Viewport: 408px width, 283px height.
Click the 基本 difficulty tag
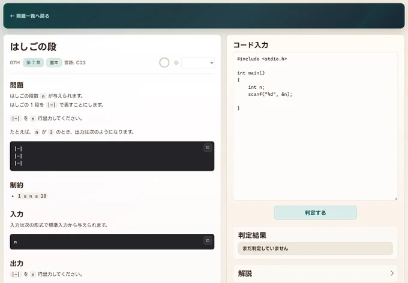coord(54,62)
